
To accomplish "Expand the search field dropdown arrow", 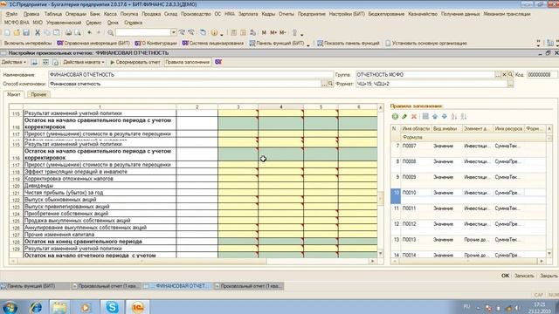I will click(x=173, y=32).
